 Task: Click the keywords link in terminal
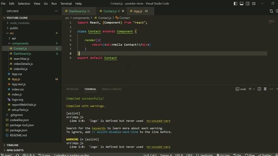coord(99,128)
